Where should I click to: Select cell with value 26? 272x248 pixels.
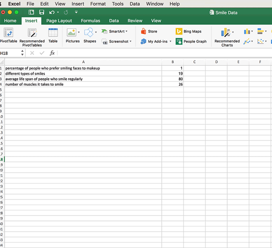[173, 84]
